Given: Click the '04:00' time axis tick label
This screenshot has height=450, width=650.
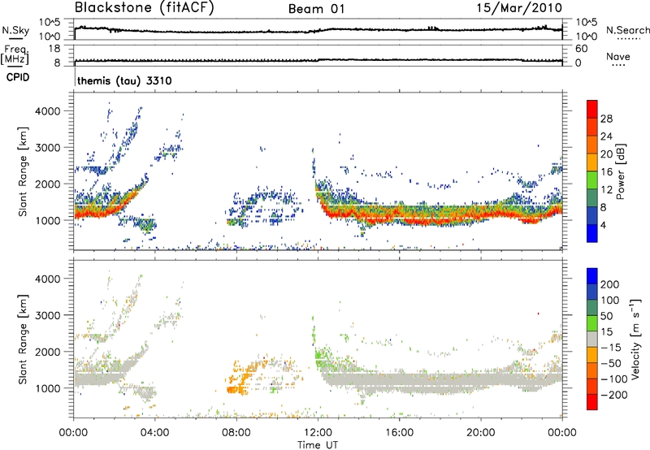Looking at the screenshot, I should tap(154, 433).
